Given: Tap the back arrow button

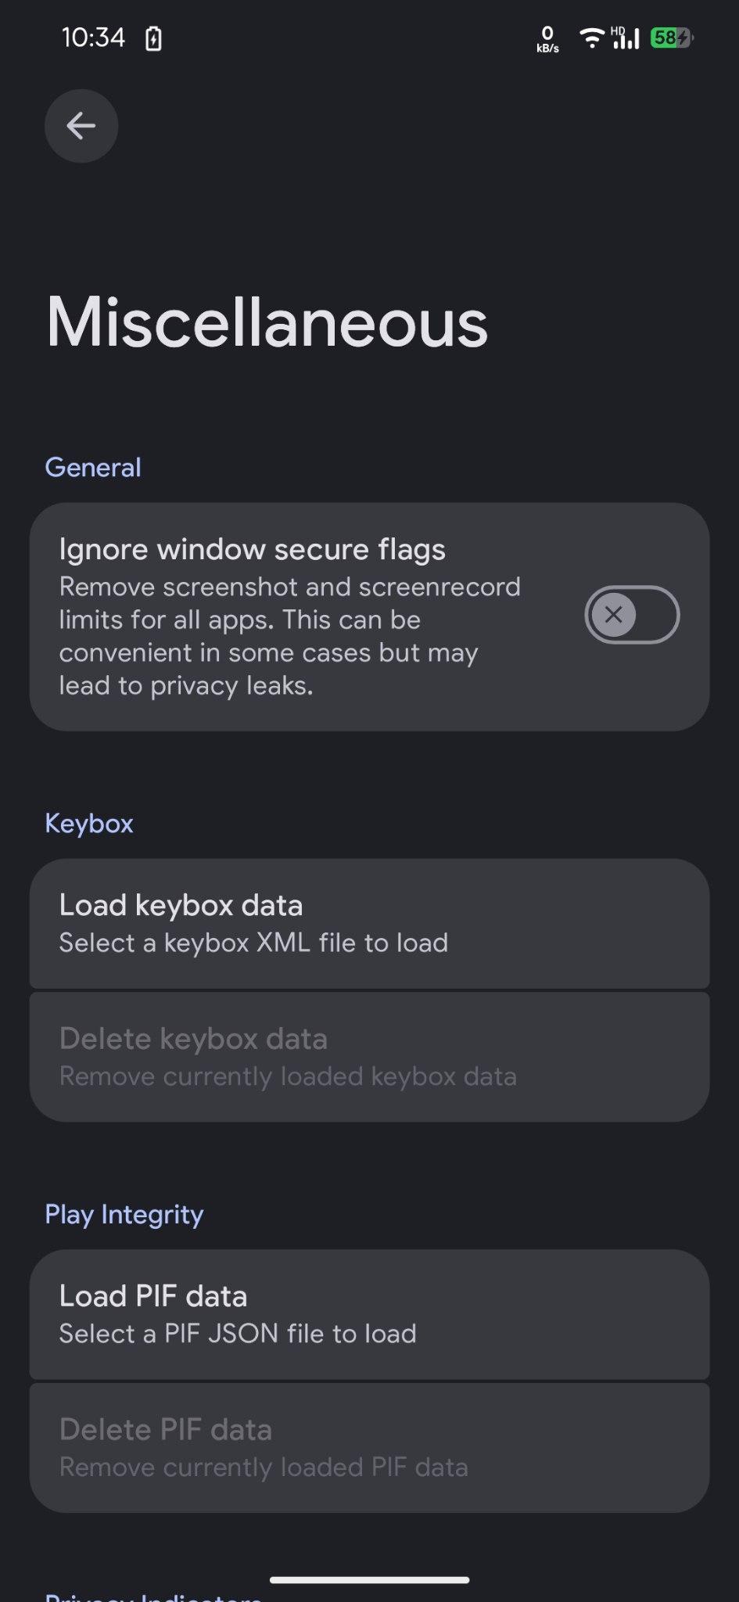Looking at the screenshot, I should tap(81, 126).
